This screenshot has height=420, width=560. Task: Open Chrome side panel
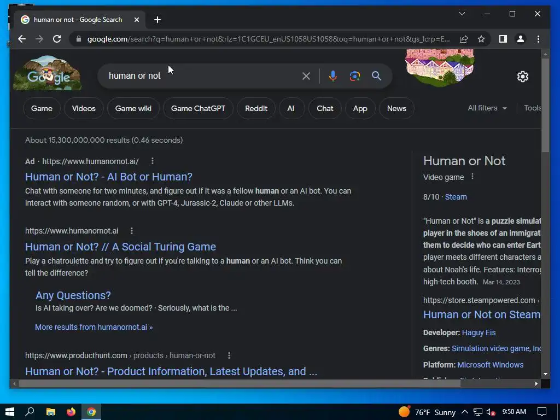[503, 39]
